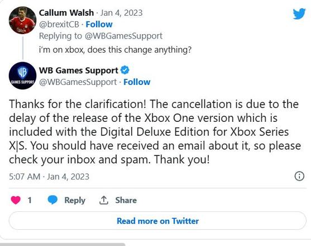
Task: Click the horizontal scrollbar at the bottom
Action: click(63, 244)
